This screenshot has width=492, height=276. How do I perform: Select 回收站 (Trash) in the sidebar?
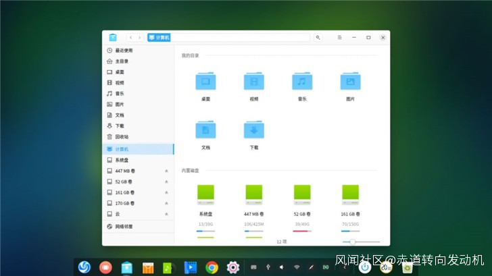(x=122, y=136)
